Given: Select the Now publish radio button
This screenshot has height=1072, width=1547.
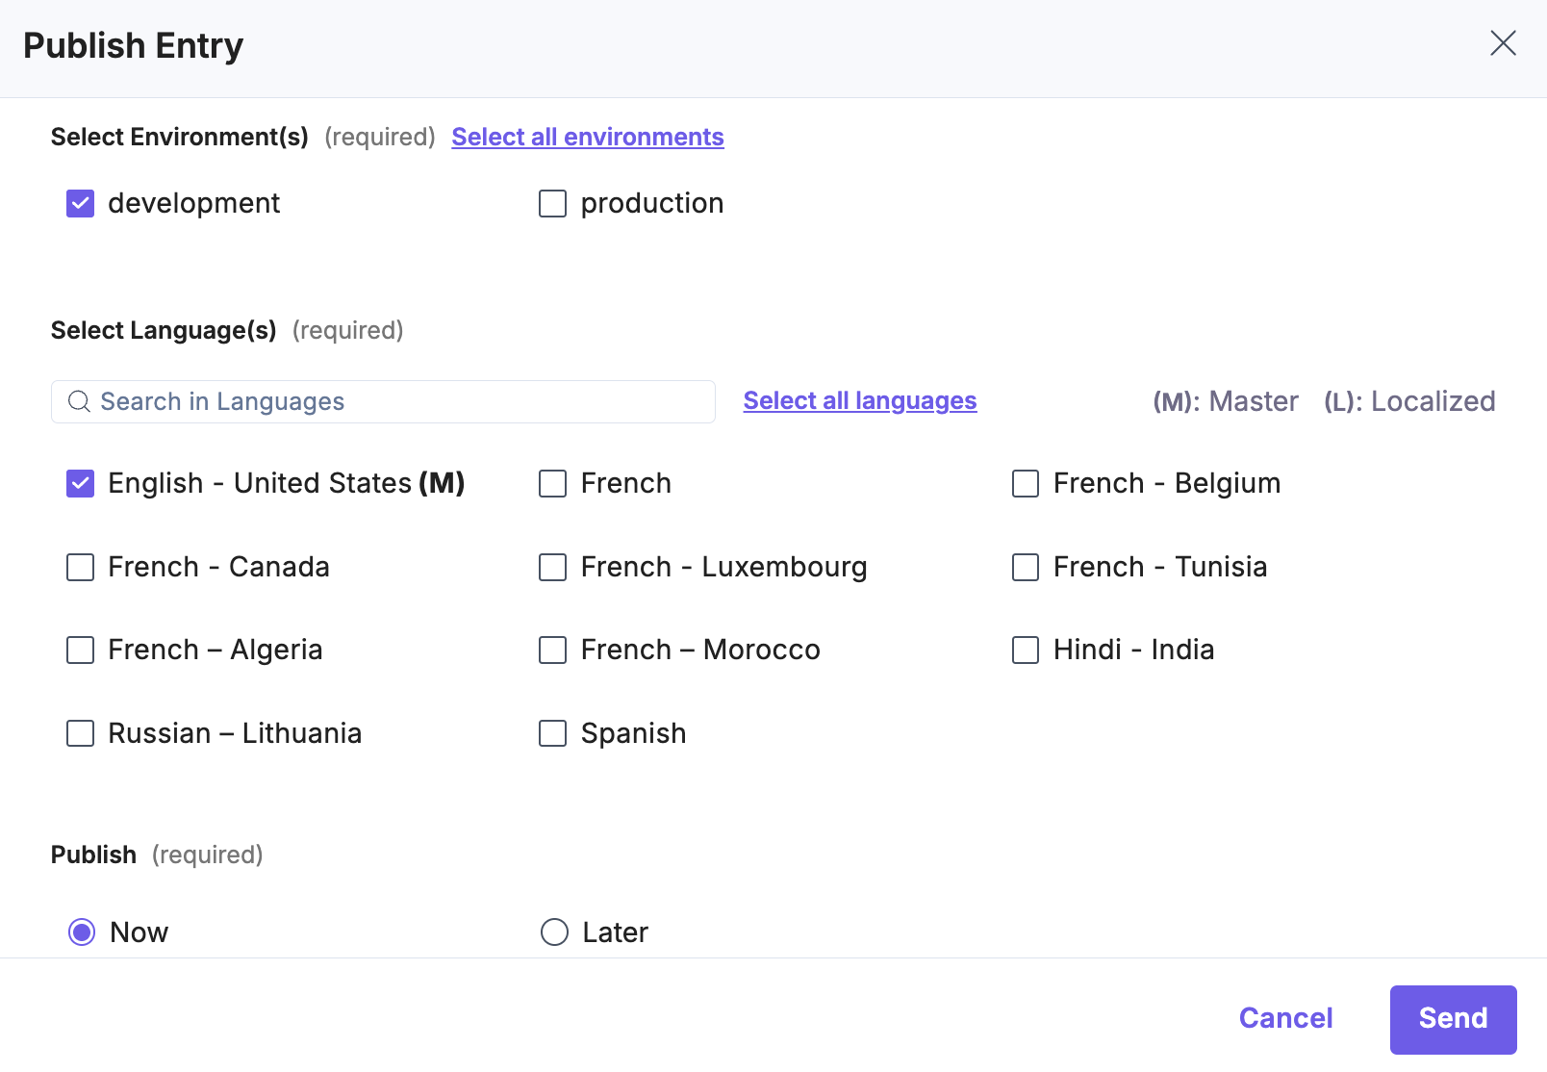Looking at the screenshot, I should [83, 932].
